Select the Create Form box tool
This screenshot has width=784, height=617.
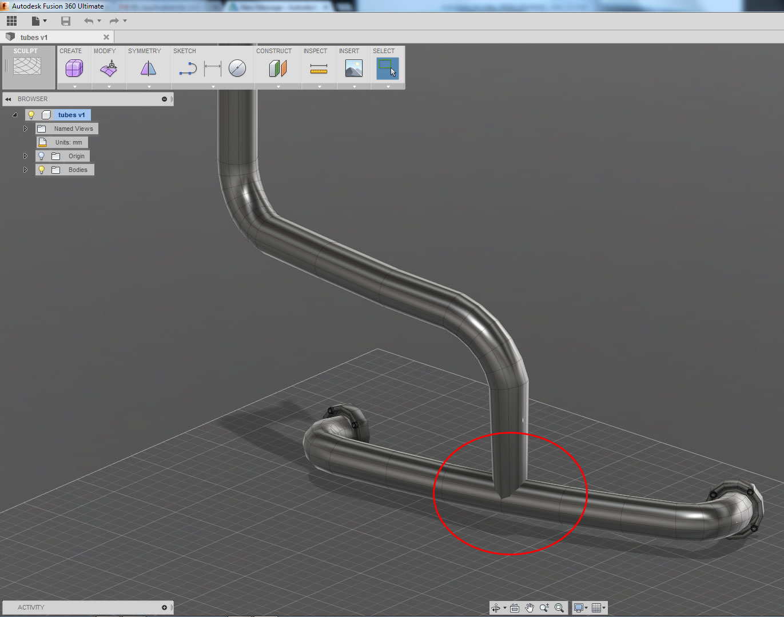pos(74,67)
